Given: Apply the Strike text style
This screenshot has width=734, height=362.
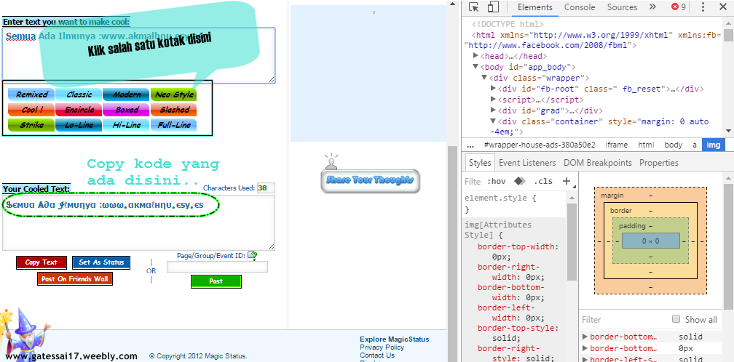Looking at the screenshot, I should coord(31,125).
